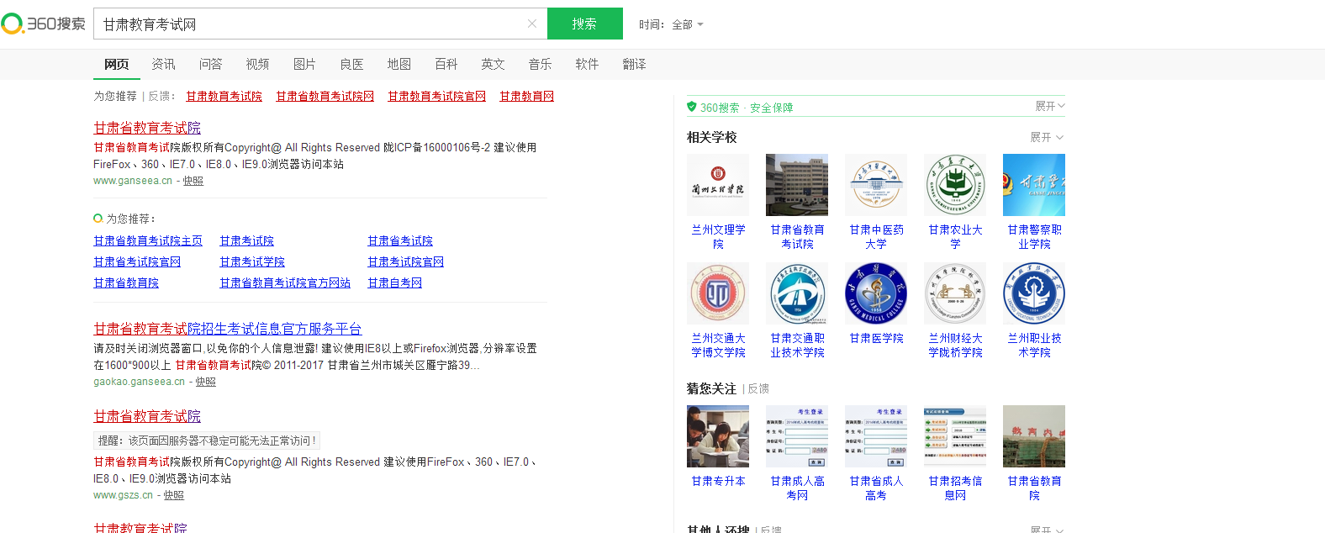1325x533 pixels.
Task: Click the 甘肃专升本 text link
Action: coord(718,481)
